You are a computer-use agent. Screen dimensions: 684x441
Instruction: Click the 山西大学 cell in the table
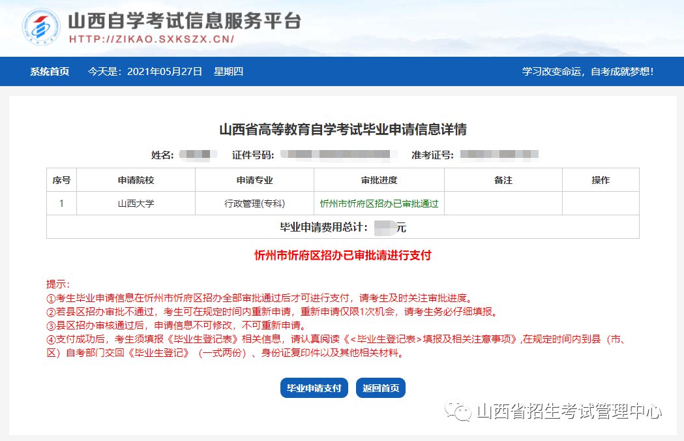[136, 204]
